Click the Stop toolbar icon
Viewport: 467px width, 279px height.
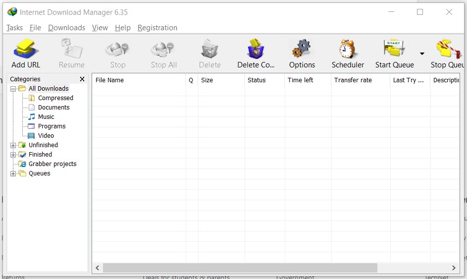[x=117, y=49]
